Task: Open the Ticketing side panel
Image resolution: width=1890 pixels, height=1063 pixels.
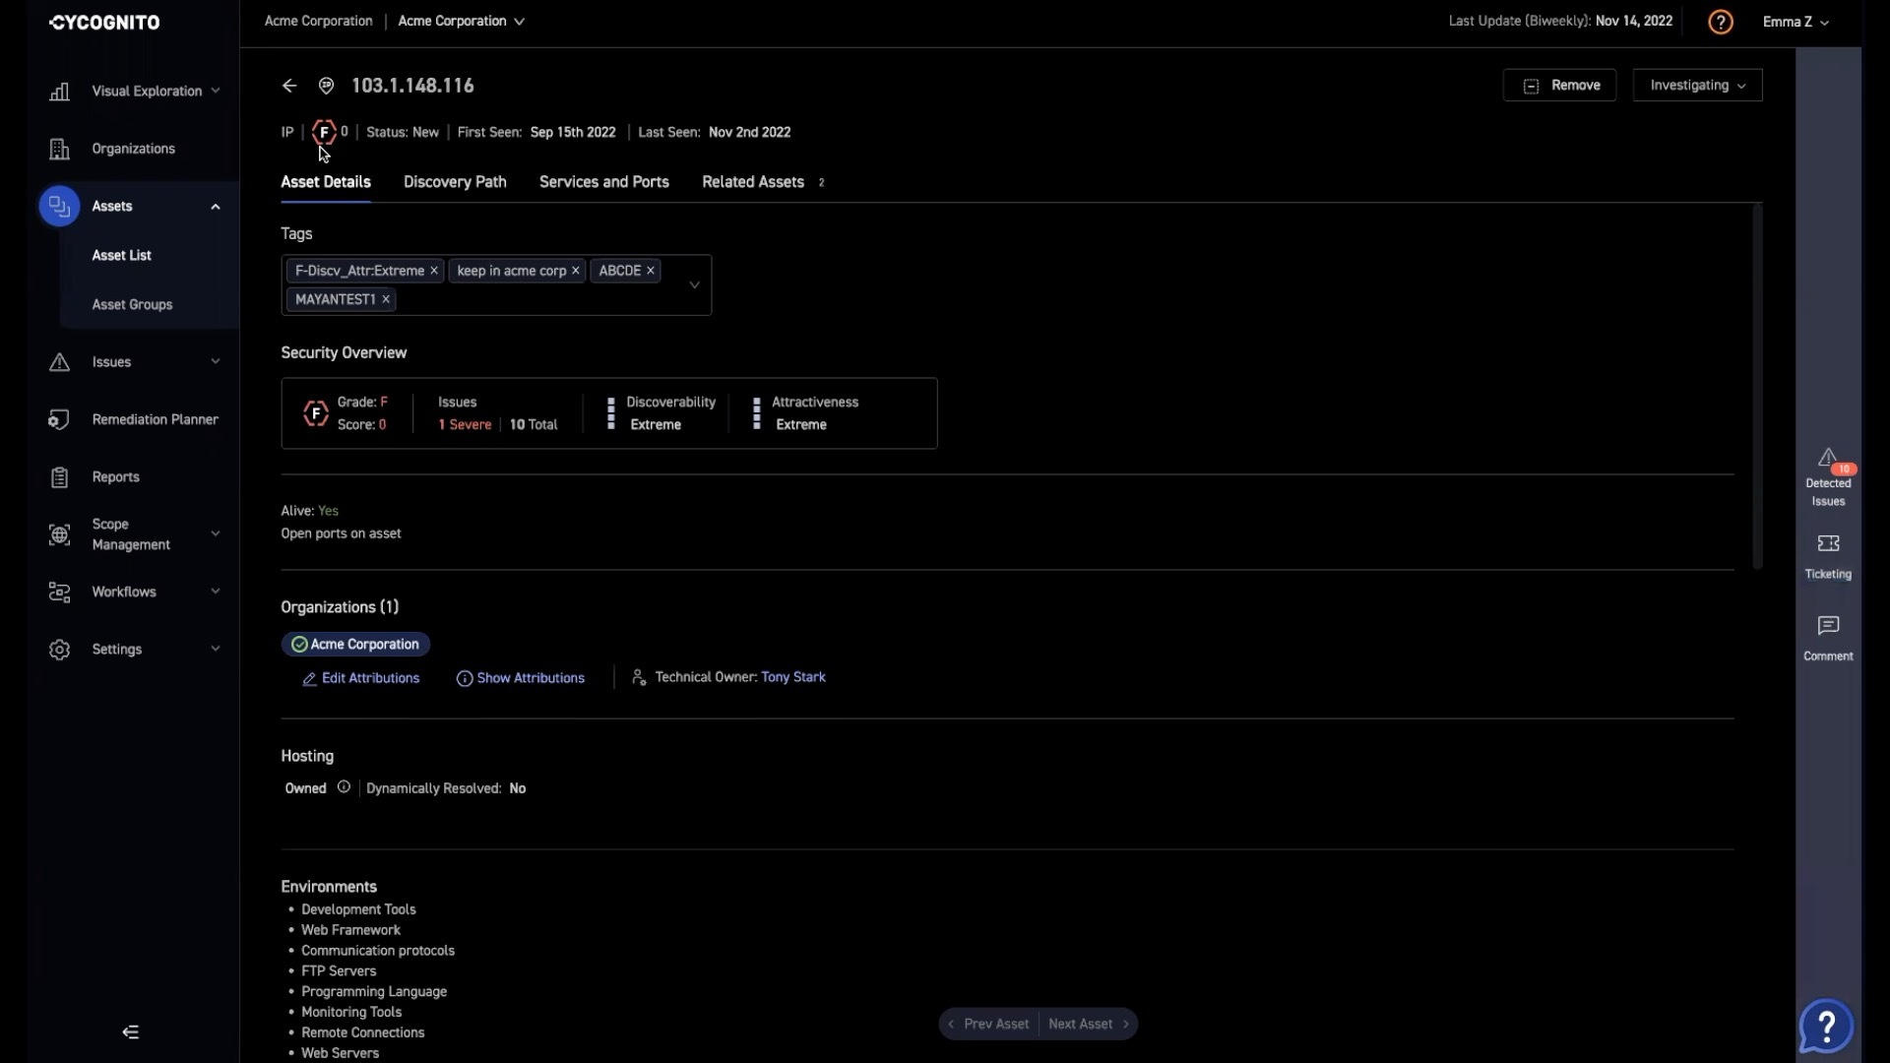Action: 1828,555
